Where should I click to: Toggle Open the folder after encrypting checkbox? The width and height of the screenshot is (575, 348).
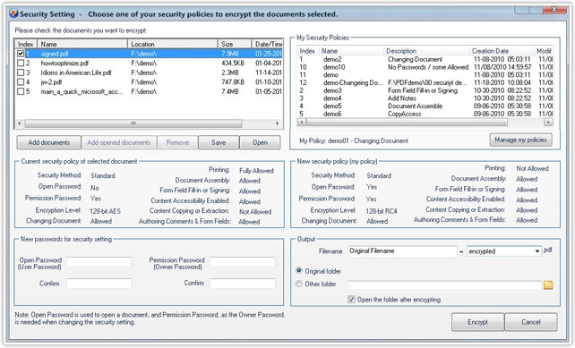click(351, 300)
